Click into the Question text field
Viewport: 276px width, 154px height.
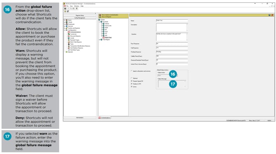[x=172, y=37]
